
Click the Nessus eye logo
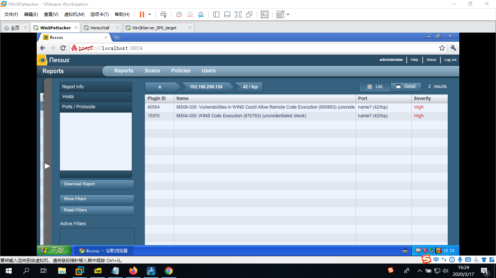[x=42, y=60]
